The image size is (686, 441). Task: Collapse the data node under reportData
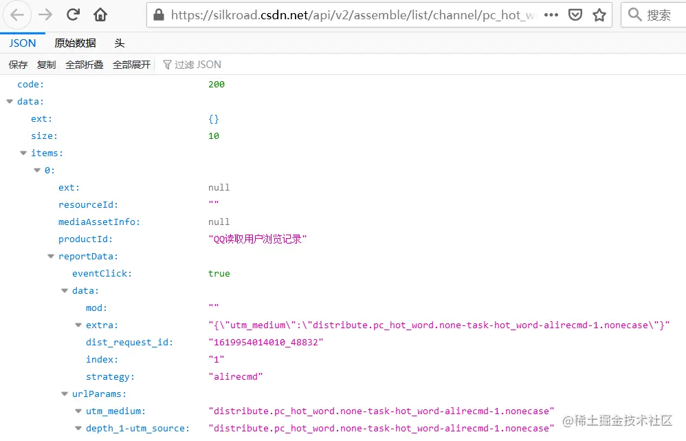click(65, 290)
